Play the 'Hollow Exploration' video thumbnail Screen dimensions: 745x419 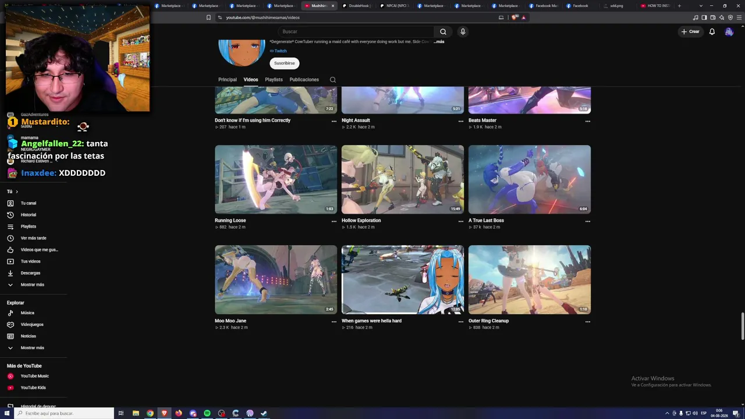coord(403,179)
